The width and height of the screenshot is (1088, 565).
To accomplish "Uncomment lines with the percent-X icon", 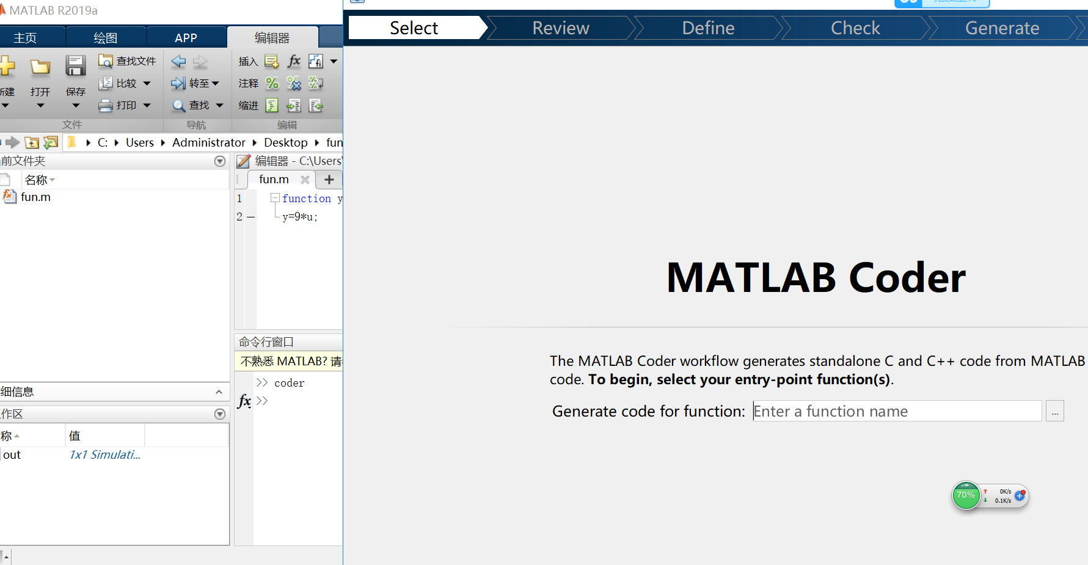I will [294, 83].
